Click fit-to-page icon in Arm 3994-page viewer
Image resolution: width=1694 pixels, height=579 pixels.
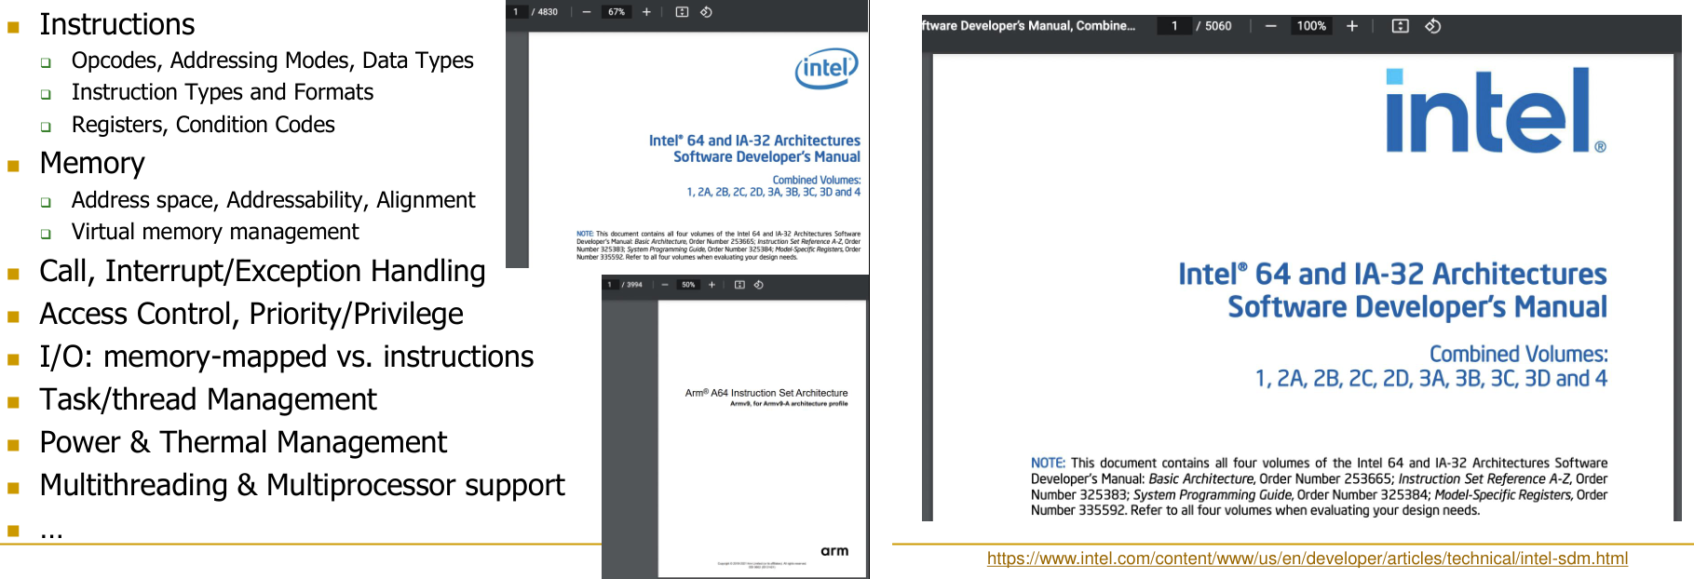(x=739, y=285)
